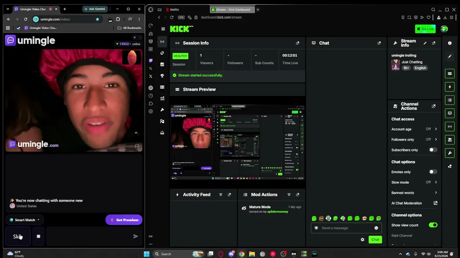Open File Explorer from the taskbar
Image resolution: width=460 pixels, height=258 pixels.
coord(252,254)
